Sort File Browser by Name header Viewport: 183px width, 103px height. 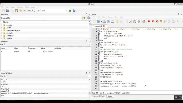tap(6, 22)
